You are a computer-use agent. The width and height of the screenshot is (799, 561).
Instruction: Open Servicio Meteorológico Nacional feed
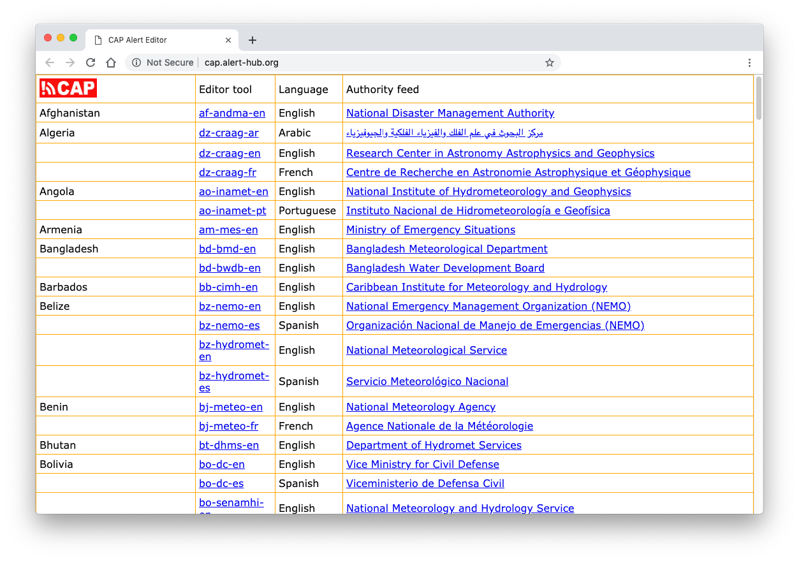click(x=427, y=381)
